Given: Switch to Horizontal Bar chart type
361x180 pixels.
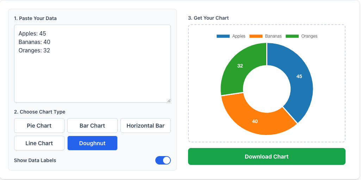Looking at the screenshot, I should point(145,126).
